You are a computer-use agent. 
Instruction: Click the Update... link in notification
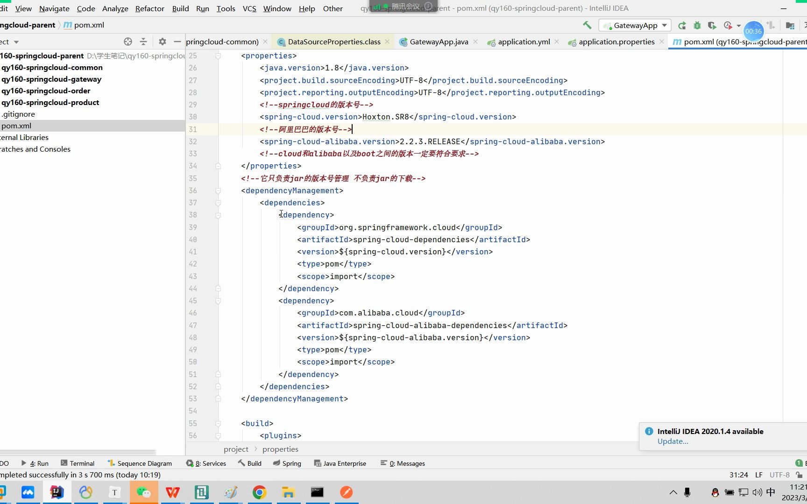pos(672,441)
